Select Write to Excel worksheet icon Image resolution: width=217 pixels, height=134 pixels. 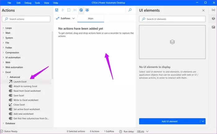(x=11, y=100)
